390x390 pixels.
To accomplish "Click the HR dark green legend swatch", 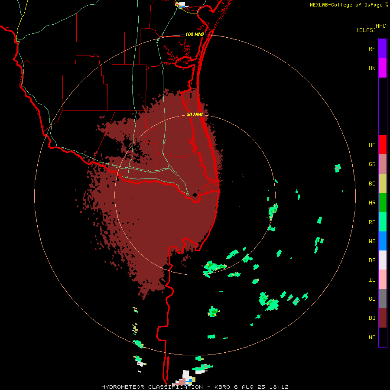I will (383, 203).
